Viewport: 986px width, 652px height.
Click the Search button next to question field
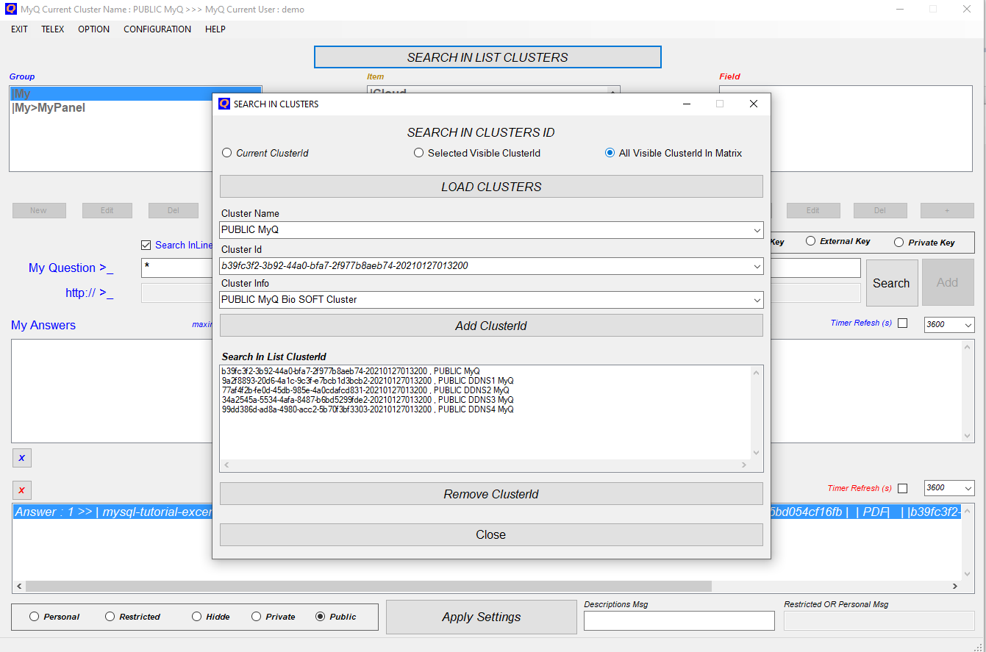coord(891,283)
